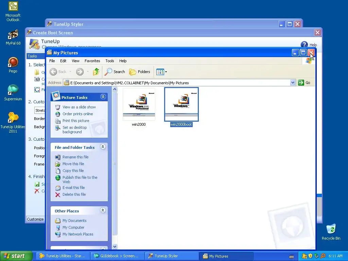Click Print this picture
This screenshot has width=348, height=261.
[x=76, y=121]
